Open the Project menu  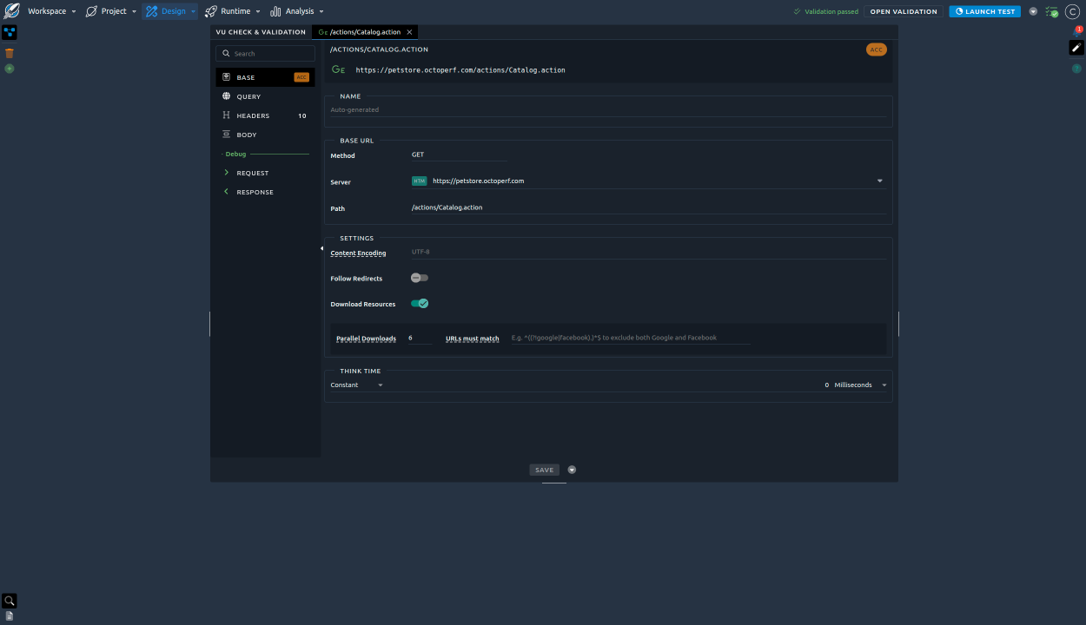click(x=110, y=11)
